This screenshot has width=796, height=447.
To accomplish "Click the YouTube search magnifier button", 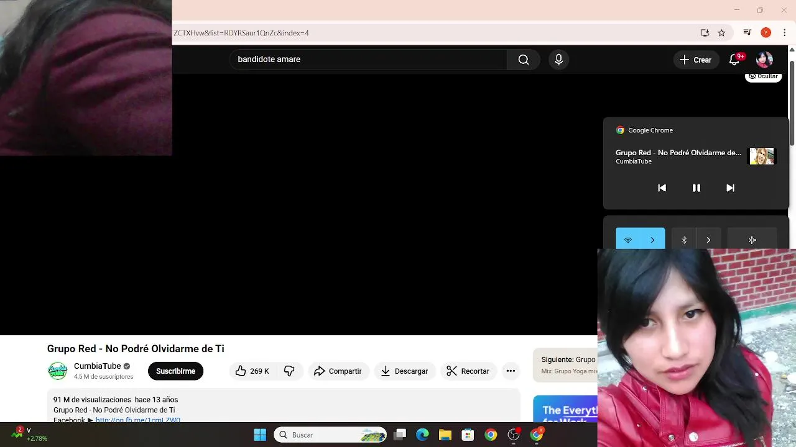I will 524,60.
